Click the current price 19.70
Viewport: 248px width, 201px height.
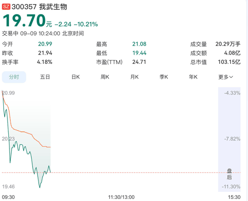(24, 21)
